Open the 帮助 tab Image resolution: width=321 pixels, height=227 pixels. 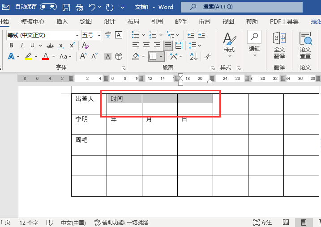tap(252, 21)
